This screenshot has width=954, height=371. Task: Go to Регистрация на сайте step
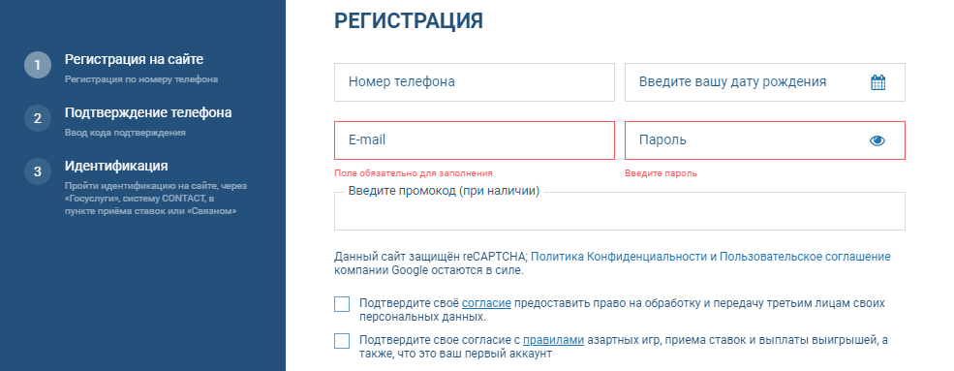click(134, 60)
